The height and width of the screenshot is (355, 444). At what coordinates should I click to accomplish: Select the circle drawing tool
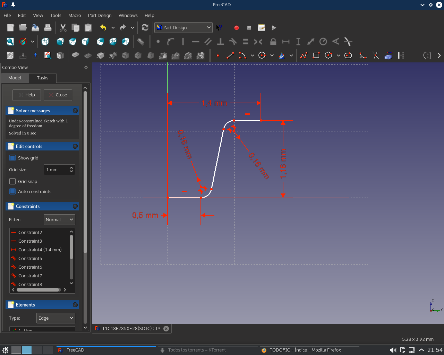(262, 55)
